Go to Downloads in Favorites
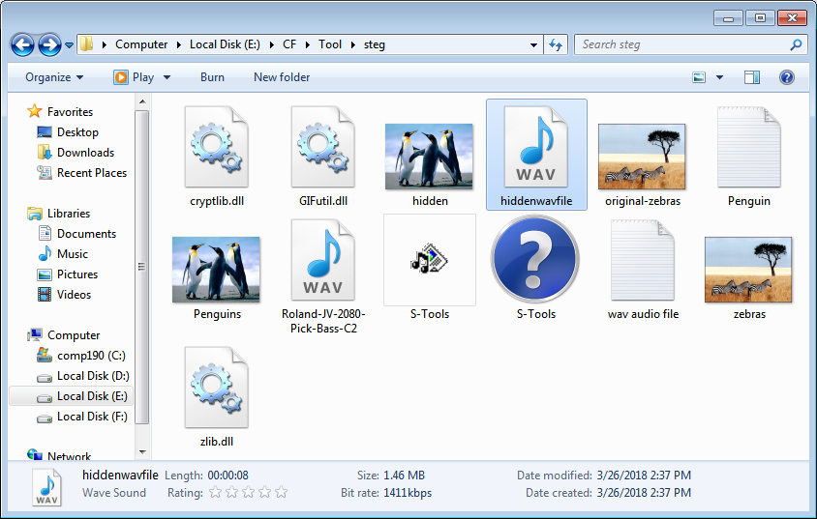817x519 pixels. 85,153
